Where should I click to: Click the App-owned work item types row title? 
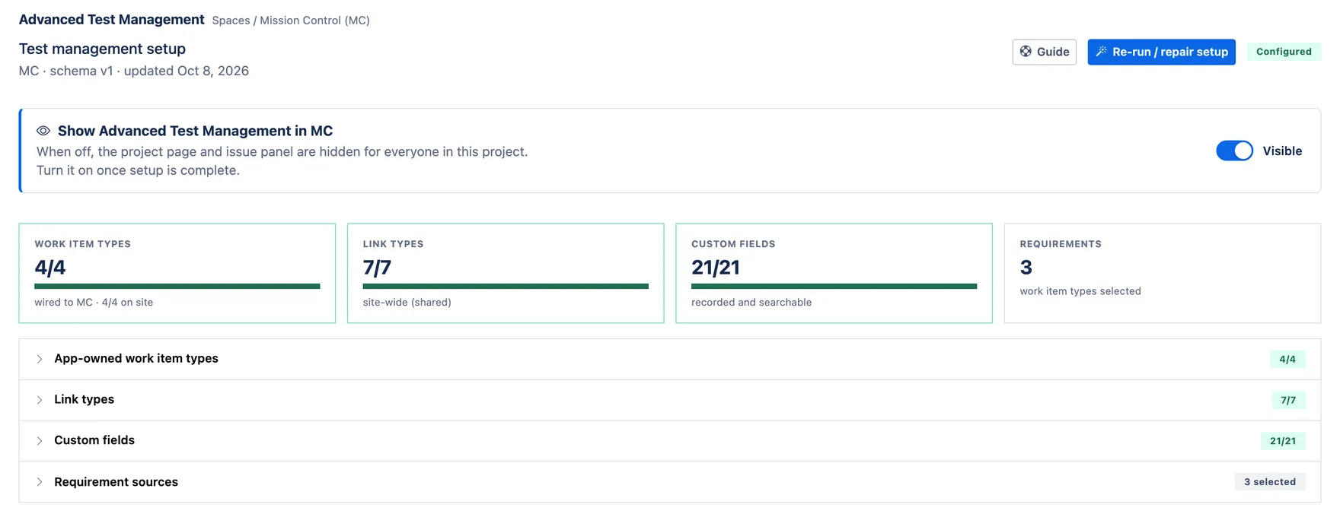[136, 358]
